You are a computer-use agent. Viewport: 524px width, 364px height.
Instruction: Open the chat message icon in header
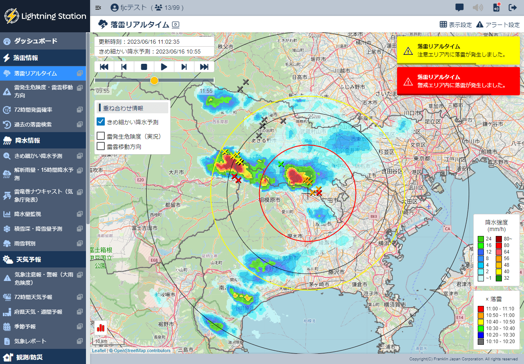click(459, 7)
